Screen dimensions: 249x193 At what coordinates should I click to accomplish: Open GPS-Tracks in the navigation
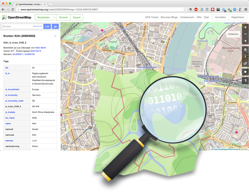click(152, 17)
